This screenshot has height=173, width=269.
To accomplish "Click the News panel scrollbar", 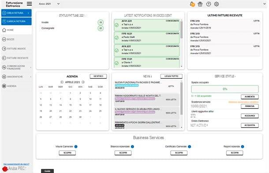I will [182, 99].
